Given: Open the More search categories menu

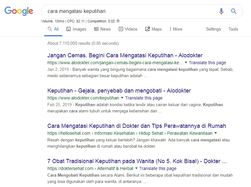Looking at the screenshot, I should pyautogui.click(x=176, y=29).
